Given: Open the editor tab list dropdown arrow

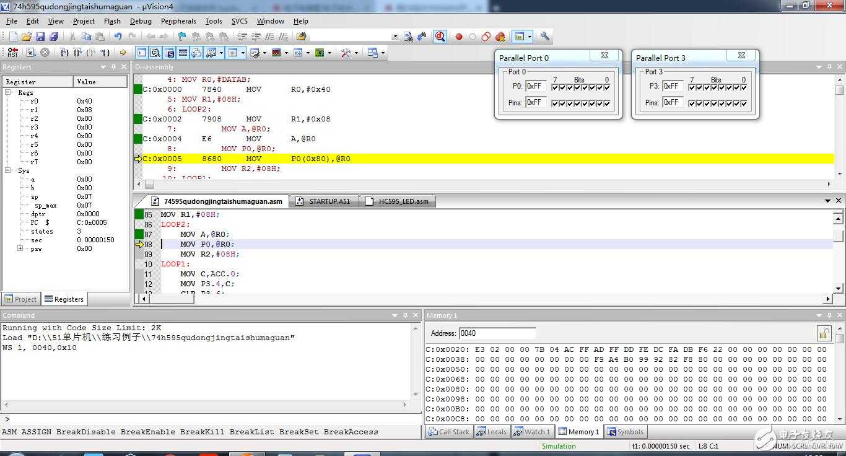Looking at the screenshot, I should tap(827, 201).
